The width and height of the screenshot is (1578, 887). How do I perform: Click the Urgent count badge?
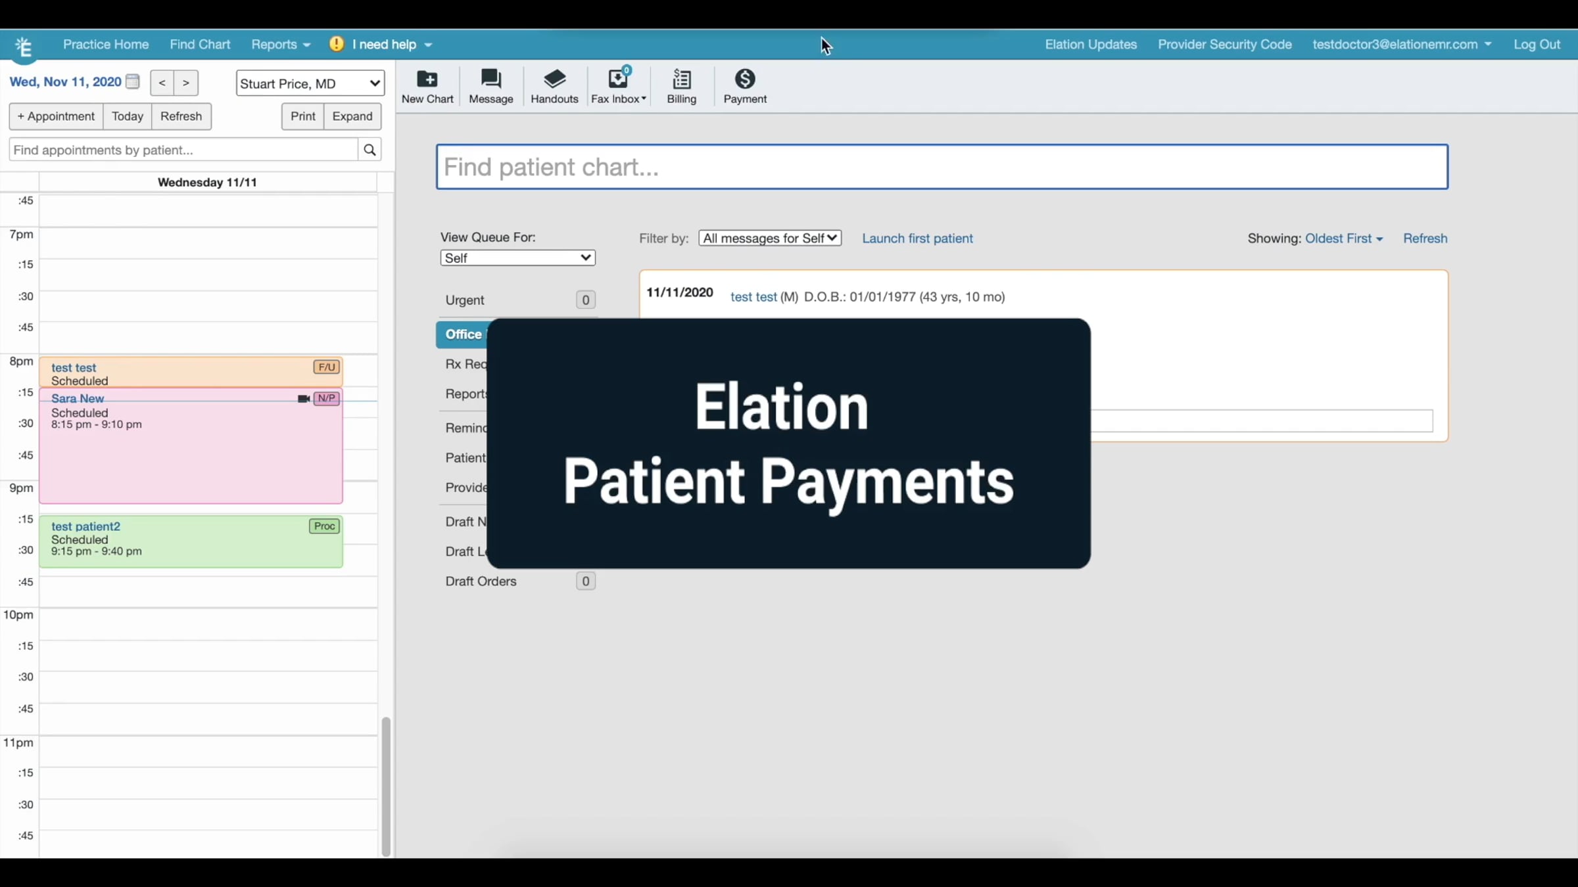(x=585, y=300)
